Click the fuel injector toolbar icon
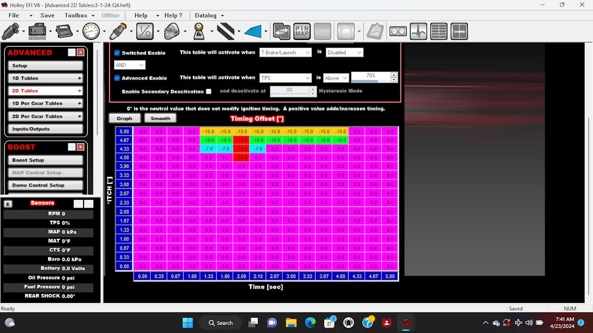 [x=10, y=31]
